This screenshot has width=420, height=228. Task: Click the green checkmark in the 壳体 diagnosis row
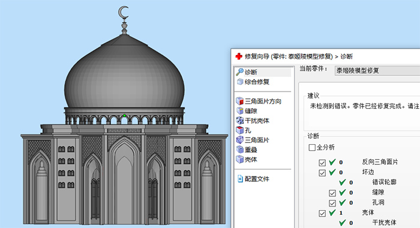click(x=332, y=213)
